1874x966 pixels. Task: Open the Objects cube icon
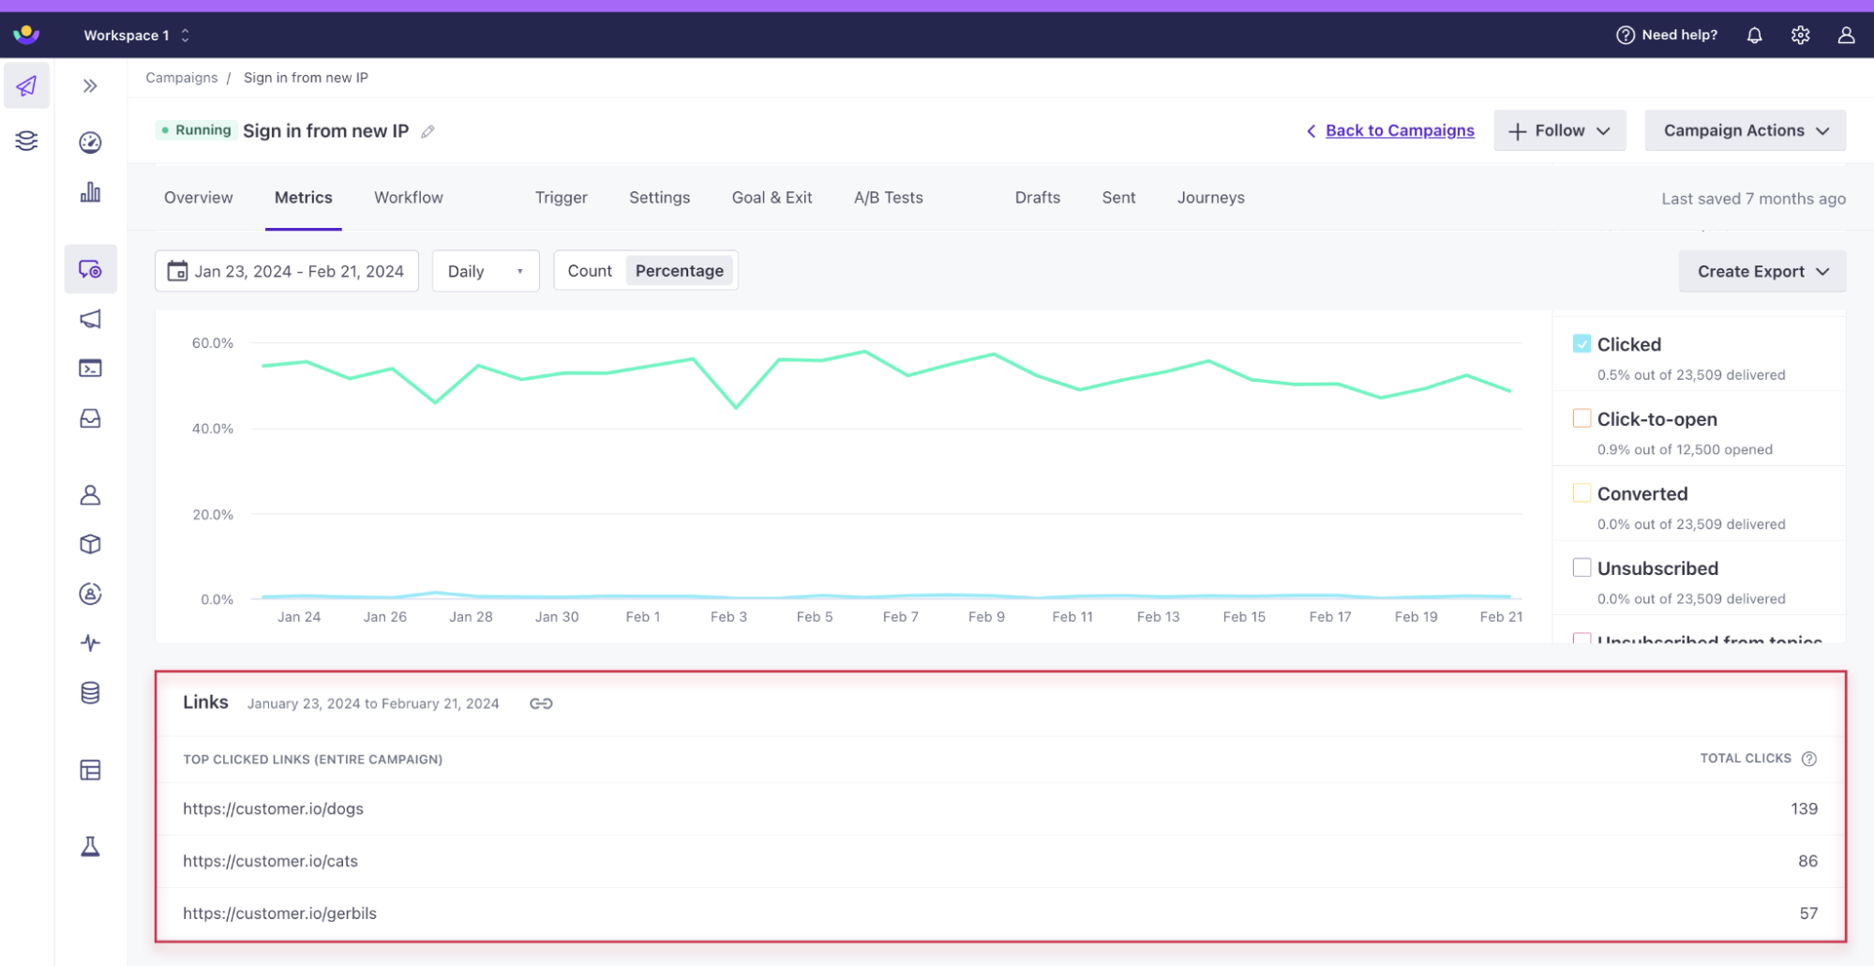click(90, 544)
